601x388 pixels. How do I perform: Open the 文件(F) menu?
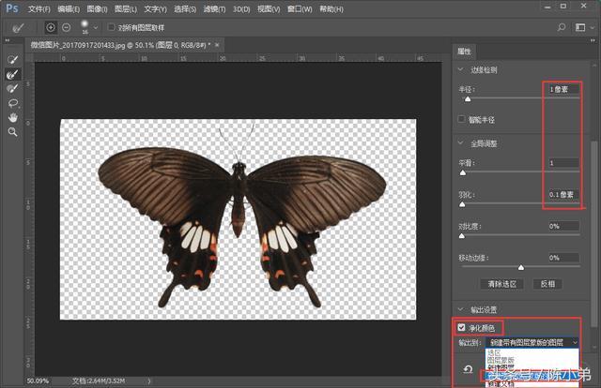[x=39, y=8]
